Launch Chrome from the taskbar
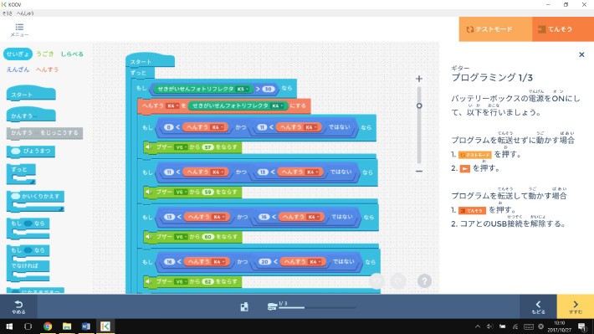Image resolution: width=594 pixels, height=334 pixels. tap(48, 326)
